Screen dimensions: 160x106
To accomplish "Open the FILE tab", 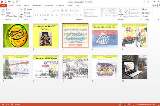I will (3, 6).
